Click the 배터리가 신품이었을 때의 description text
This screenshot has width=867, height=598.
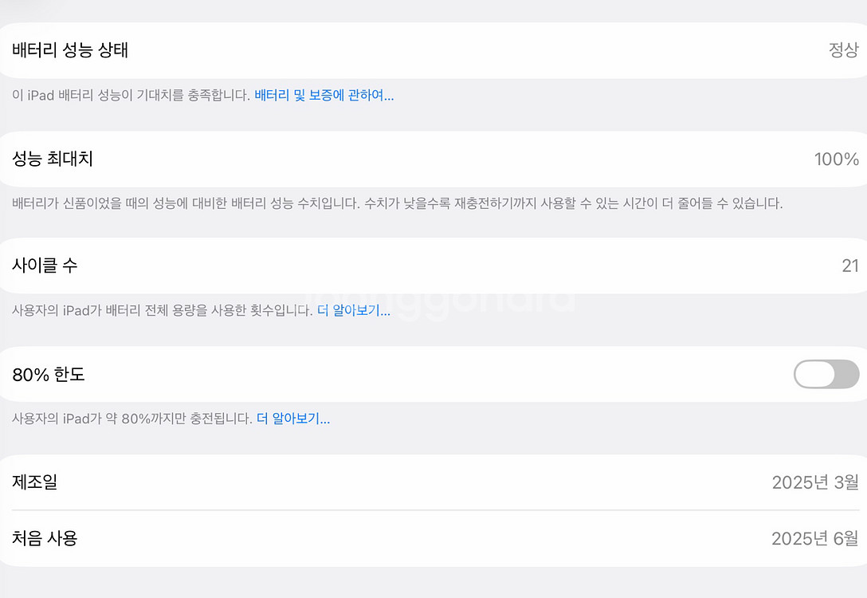(x=398, y=203)
